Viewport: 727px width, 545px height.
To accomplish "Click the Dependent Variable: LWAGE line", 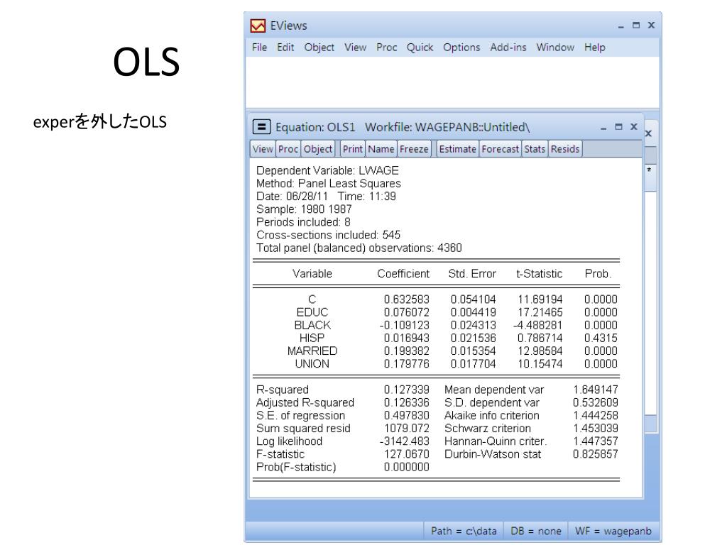I will click(x=327, y=170).
